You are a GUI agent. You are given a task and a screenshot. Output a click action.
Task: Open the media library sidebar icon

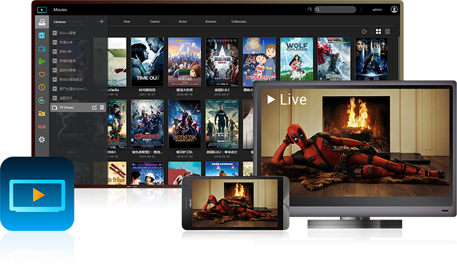pos(42,22)
